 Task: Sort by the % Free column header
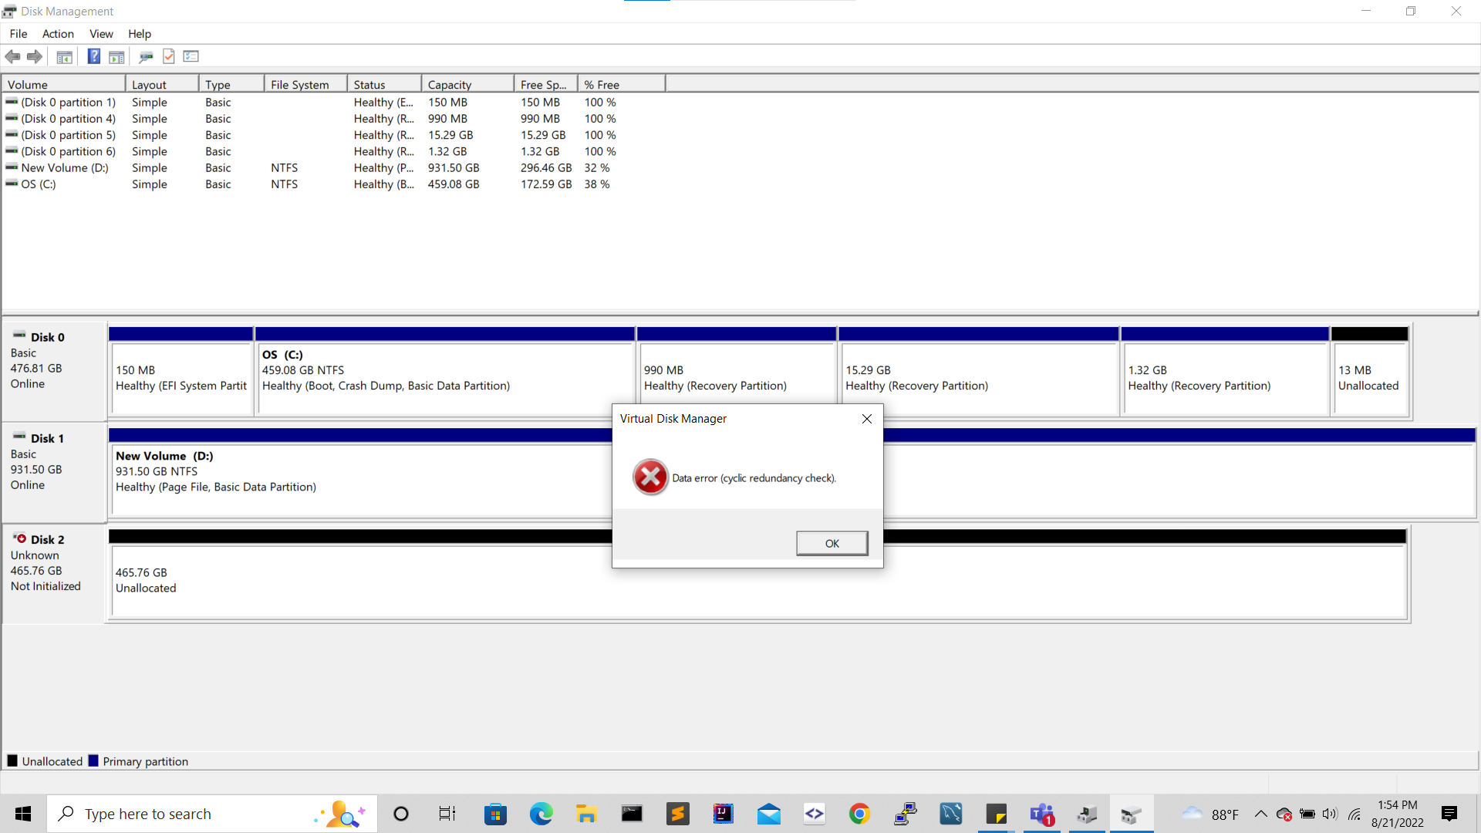tap(622, 85)
